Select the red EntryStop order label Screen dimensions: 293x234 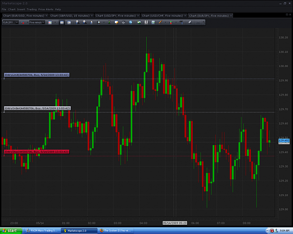(x=37, y=152)
